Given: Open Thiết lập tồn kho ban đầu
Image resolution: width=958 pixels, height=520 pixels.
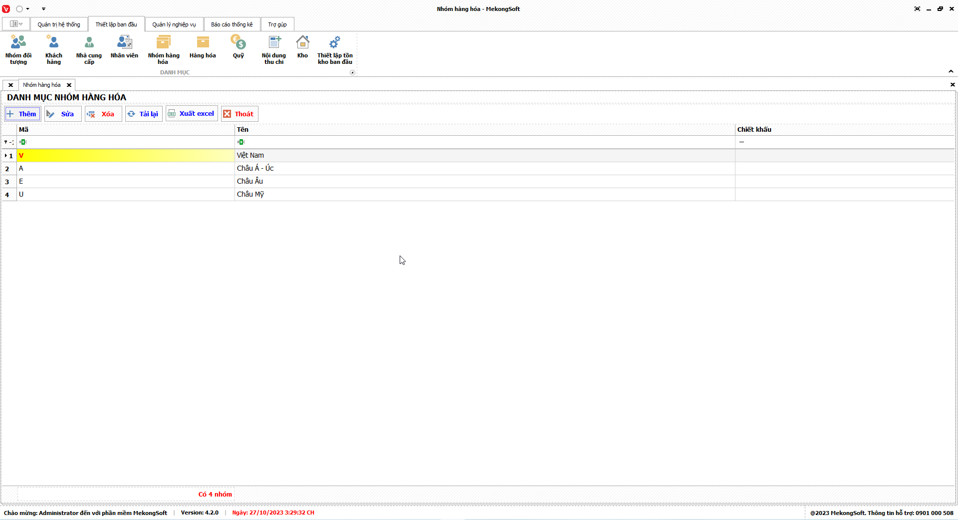Looking at the screenshot, I should tap(335, 49).
